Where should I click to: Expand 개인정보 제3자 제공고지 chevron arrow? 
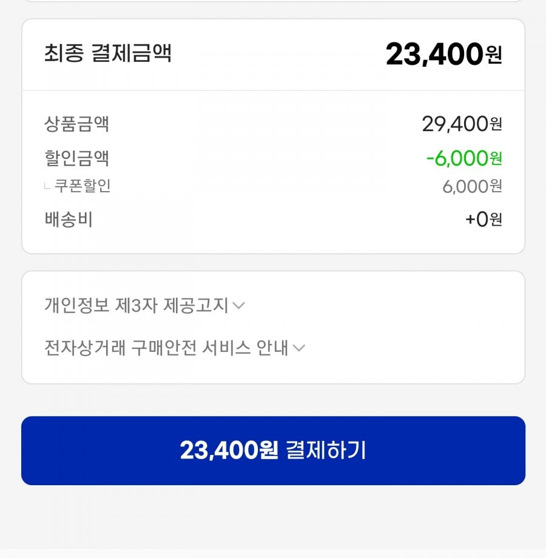tap(238, 305)
